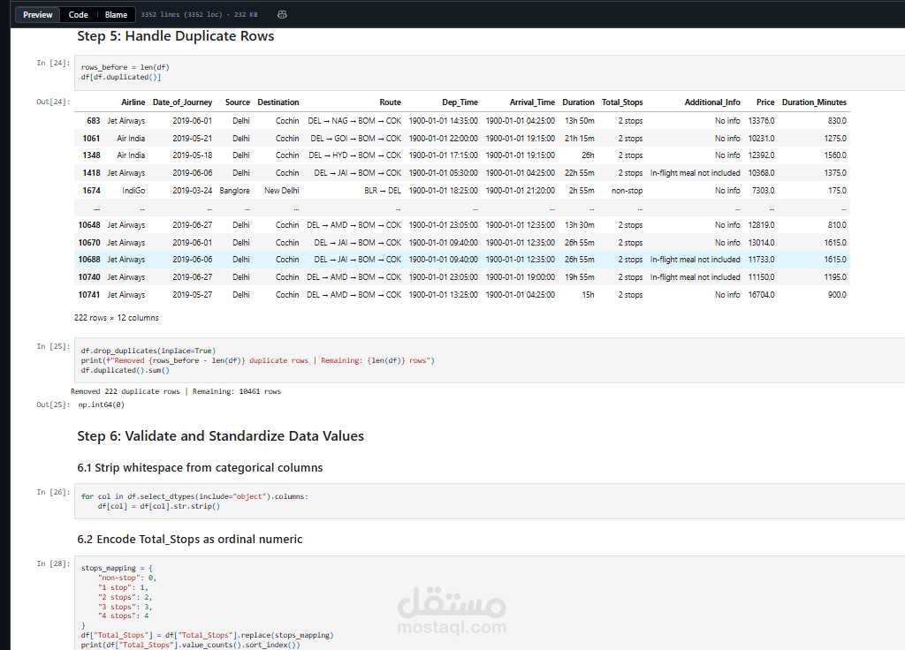
Task: Click the price value 7303.0
Action: 763,191
